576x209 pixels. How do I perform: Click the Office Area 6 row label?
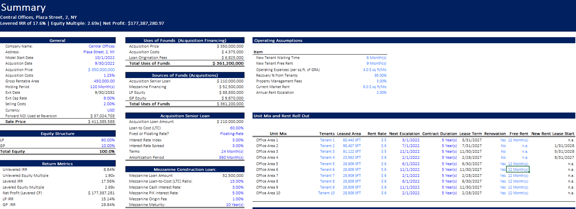point(267,170)
